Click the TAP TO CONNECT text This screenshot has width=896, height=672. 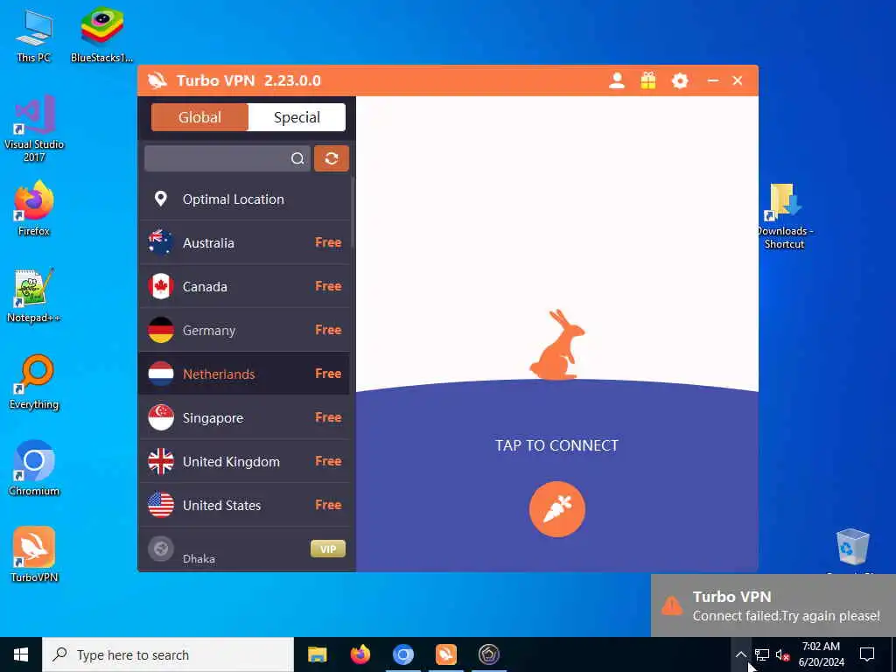click(x=556, y=445)
